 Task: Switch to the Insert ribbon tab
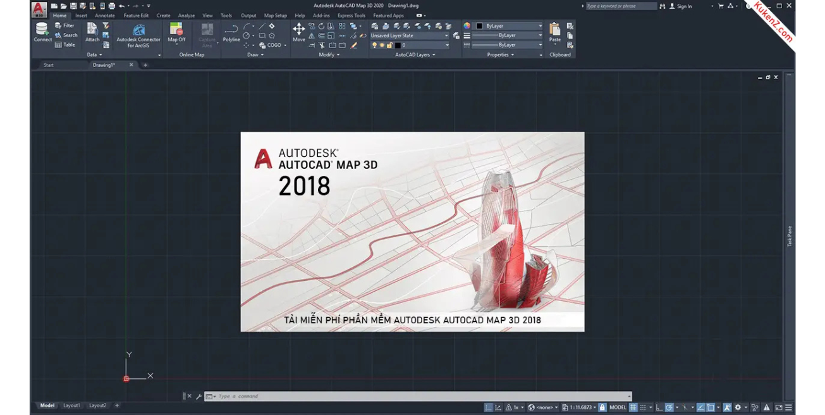click(x=81, y=15)
